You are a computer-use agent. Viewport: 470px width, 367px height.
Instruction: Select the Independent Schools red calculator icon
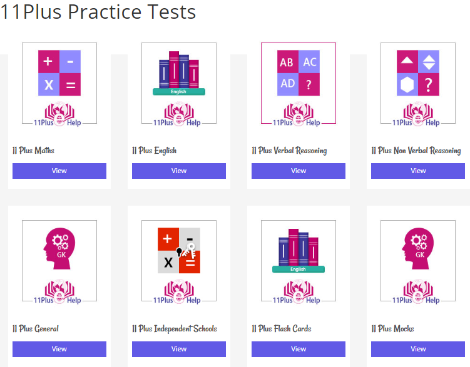[x=179, y=250]
